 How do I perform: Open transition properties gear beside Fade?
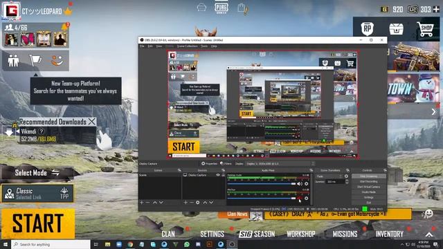click(346, 176)
